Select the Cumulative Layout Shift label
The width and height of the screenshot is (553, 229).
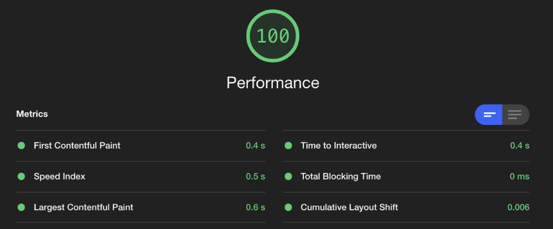point(349,208)
